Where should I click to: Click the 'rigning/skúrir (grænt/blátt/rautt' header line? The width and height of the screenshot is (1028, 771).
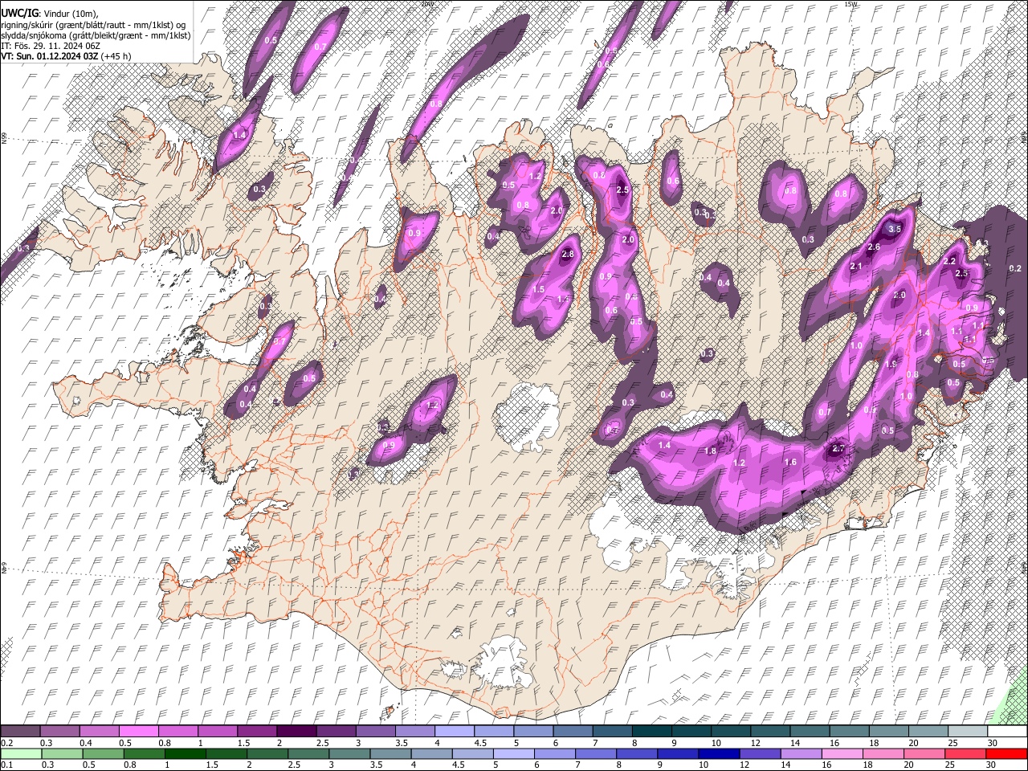92,24
